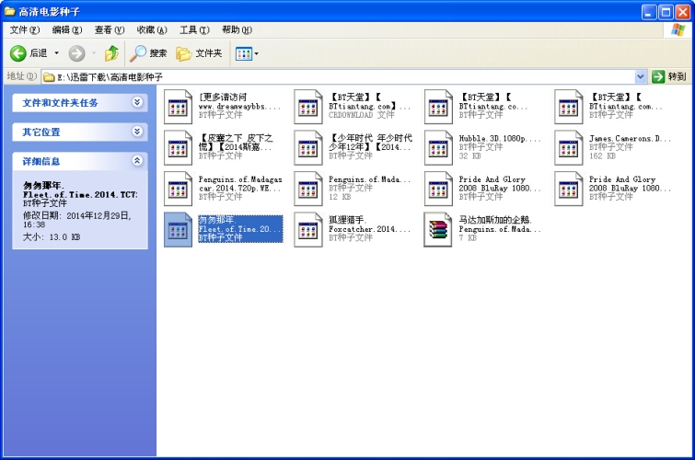Expand the 其它位置 panel
Viewport: 695px width, 460px height.
(x=137, y=132)
